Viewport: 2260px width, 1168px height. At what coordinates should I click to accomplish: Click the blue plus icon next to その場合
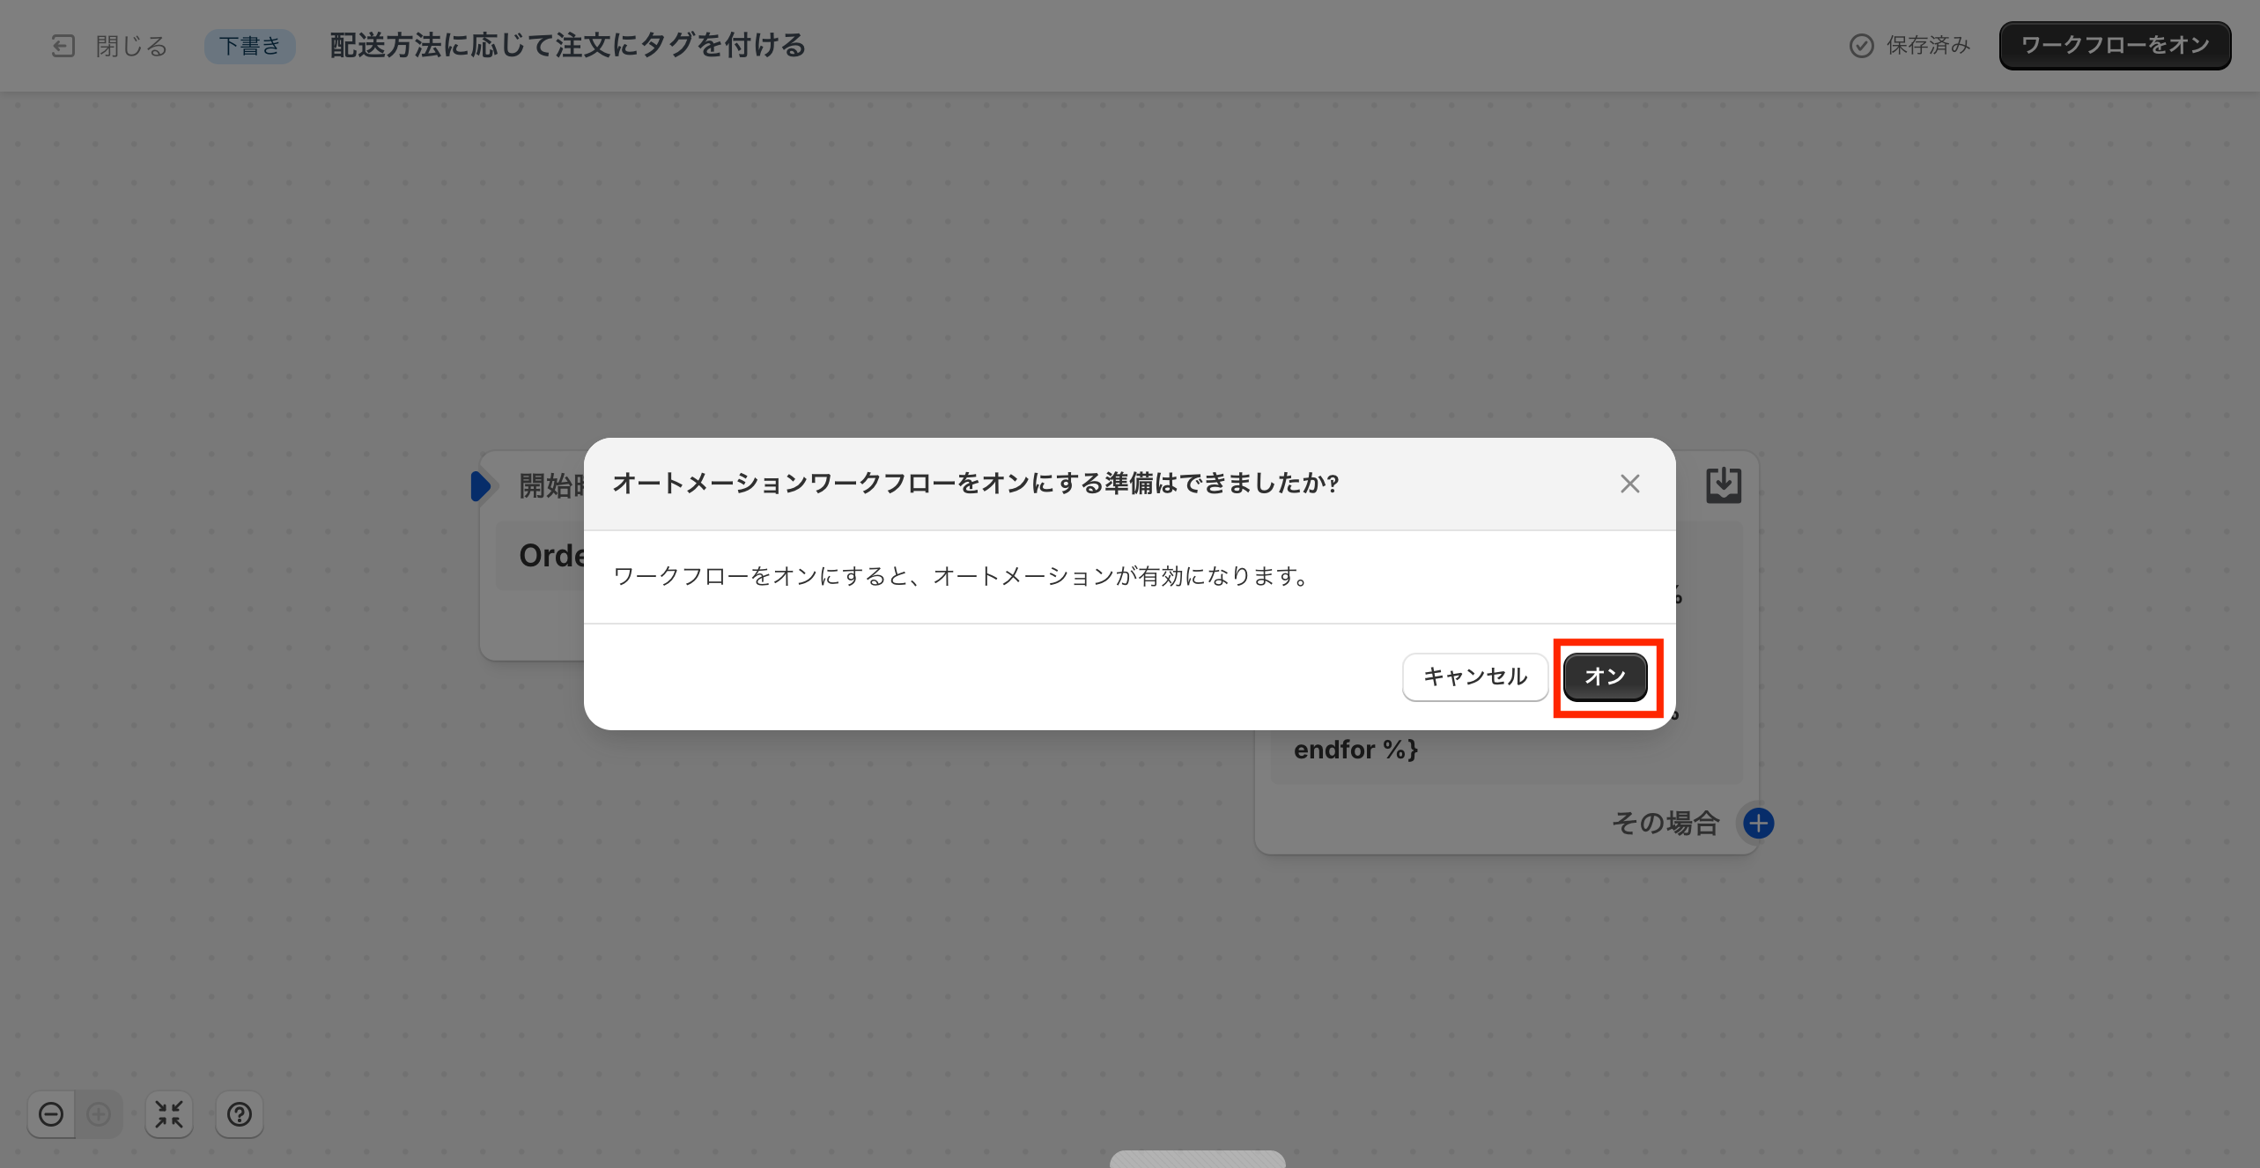1759,824
